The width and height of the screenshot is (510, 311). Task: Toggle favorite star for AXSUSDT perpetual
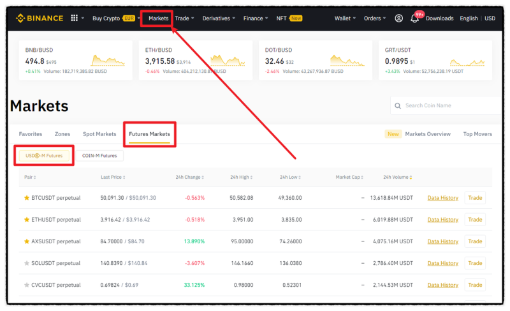27,241
